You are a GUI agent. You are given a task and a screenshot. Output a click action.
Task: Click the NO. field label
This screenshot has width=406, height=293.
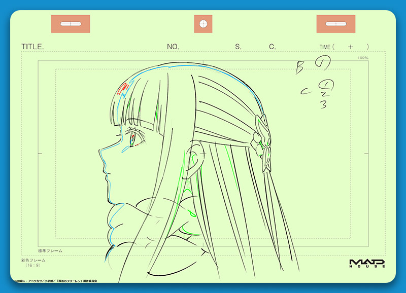(x=173, y=47)
